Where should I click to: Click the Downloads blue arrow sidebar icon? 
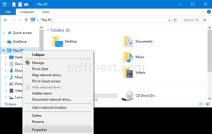[x=11, y=71]
